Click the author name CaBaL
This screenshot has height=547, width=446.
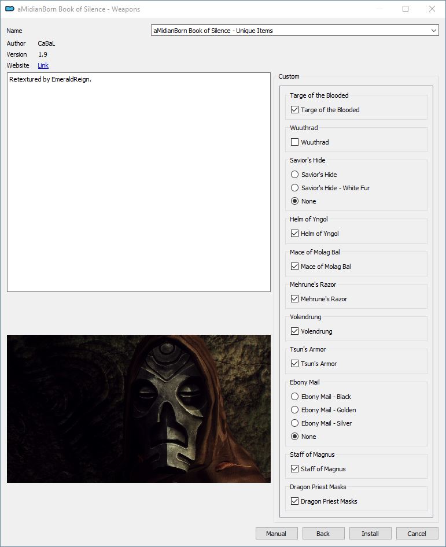click(x=46, y=43)
